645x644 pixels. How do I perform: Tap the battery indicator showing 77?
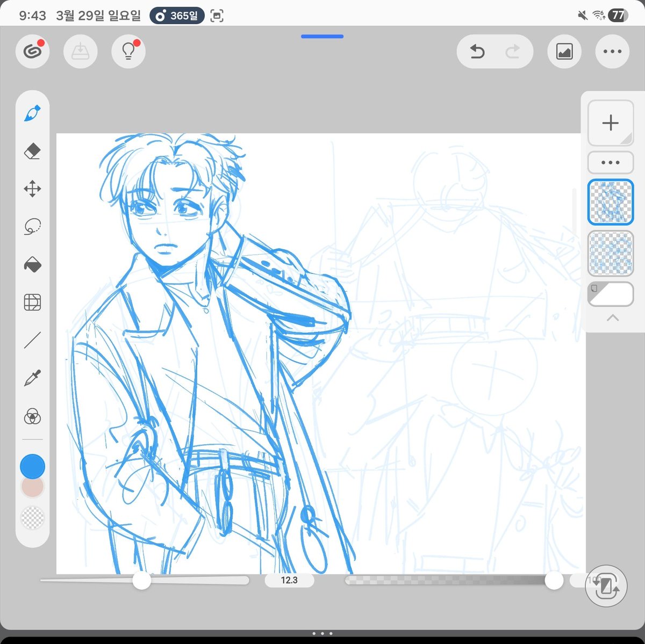(618, 15)
